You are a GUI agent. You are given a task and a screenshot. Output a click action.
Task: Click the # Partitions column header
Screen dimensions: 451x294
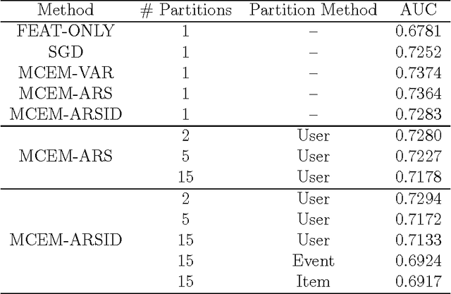click(185, 10)
